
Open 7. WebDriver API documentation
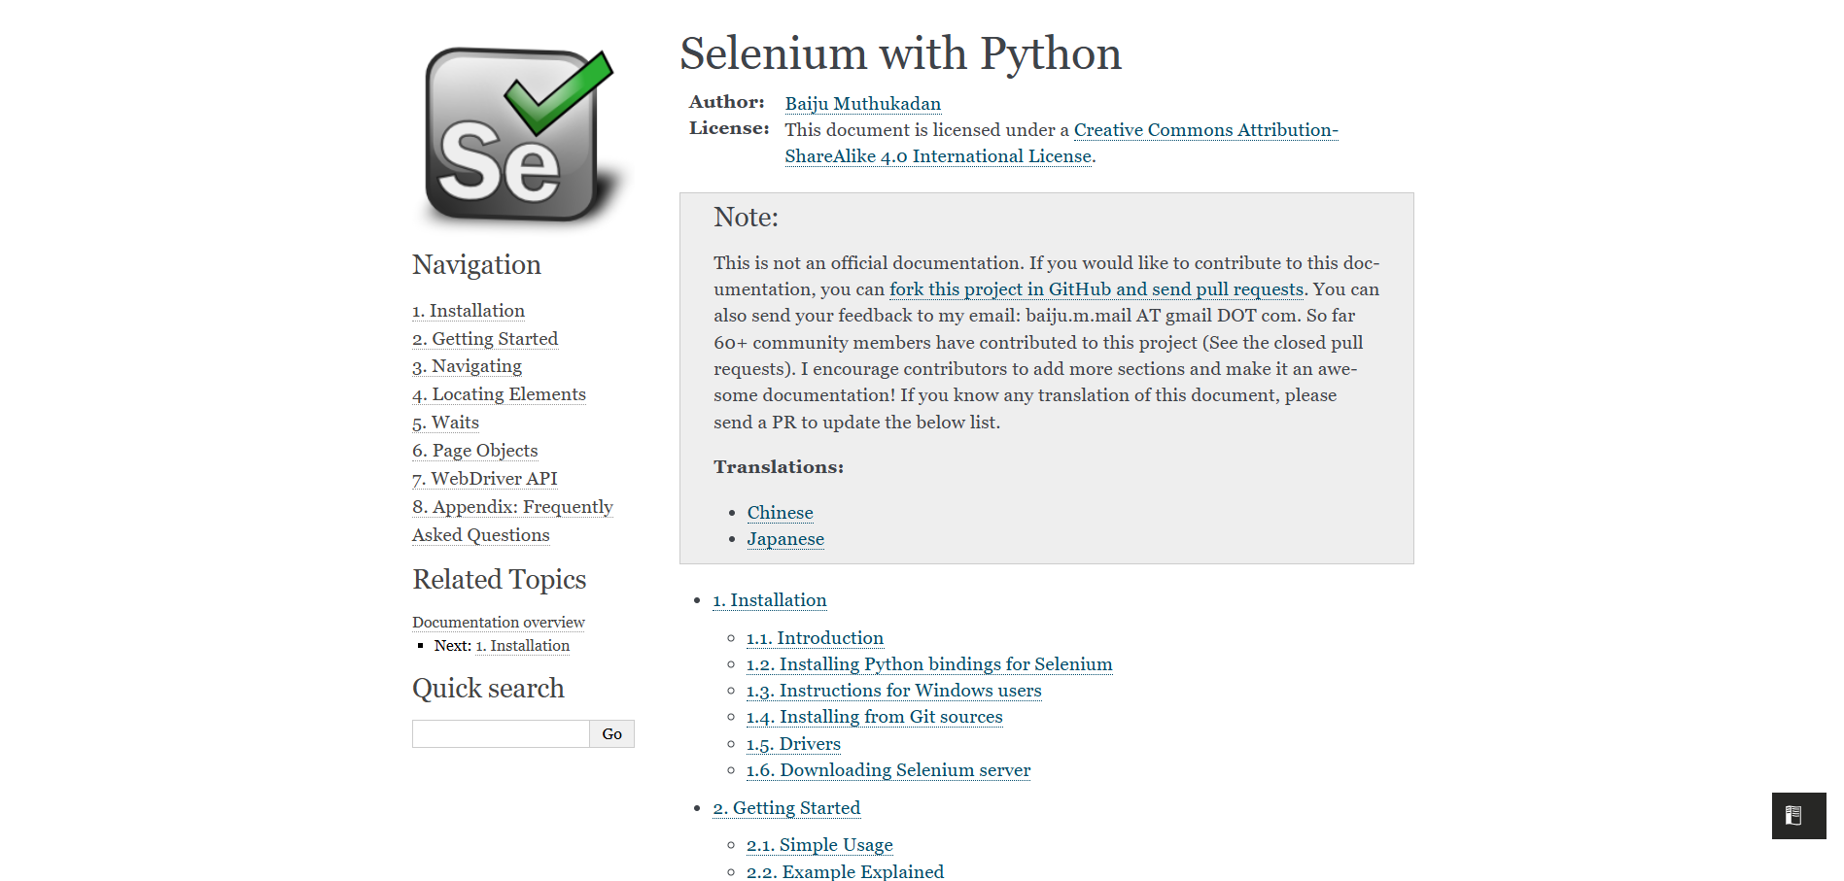point(484,479)
